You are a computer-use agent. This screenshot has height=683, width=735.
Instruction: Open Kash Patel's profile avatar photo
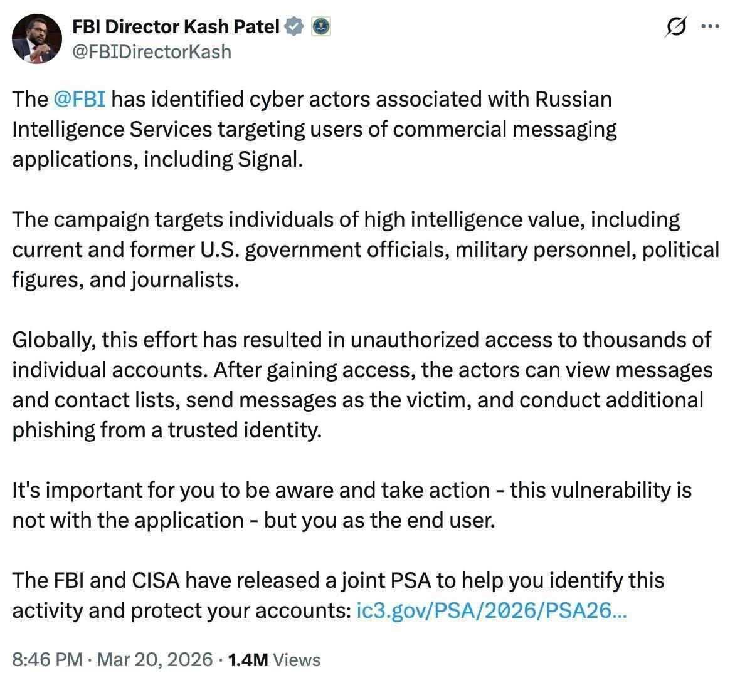click(37, 39)
